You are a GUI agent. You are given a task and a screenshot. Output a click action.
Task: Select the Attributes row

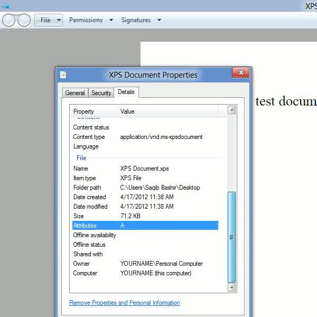click(145, 226)
